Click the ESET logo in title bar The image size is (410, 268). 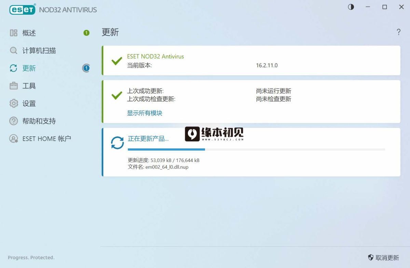click(x=23, y=9)
